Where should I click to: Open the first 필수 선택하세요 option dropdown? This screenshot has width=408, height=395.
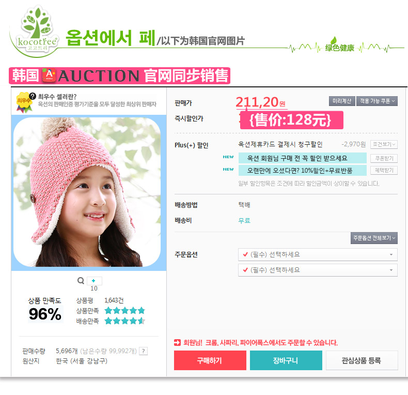coord(318,254)
